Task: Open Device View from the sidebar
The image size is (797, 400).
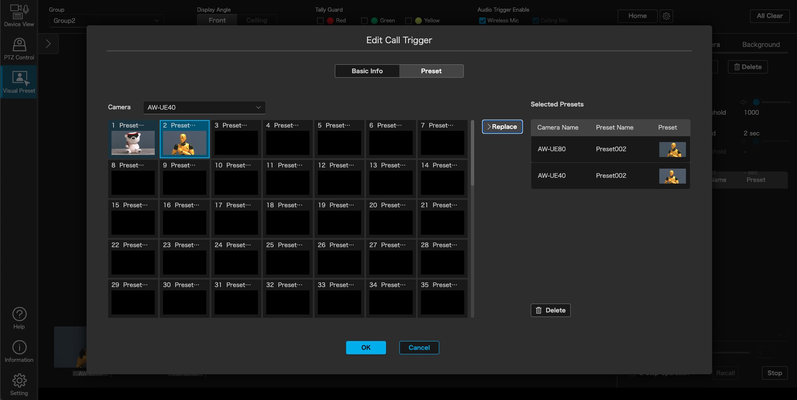Action: click(x=19, y=16)
